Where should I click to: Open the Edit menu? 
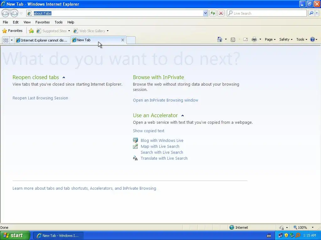pyautogui.click(x=16, y=22)
